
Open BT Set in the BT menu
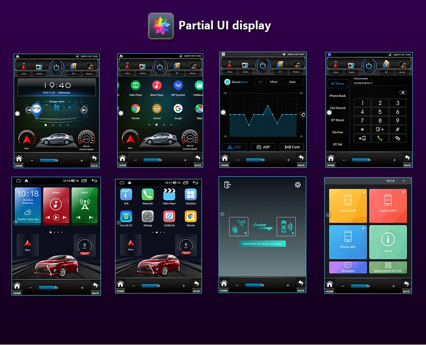click(337, 144)
